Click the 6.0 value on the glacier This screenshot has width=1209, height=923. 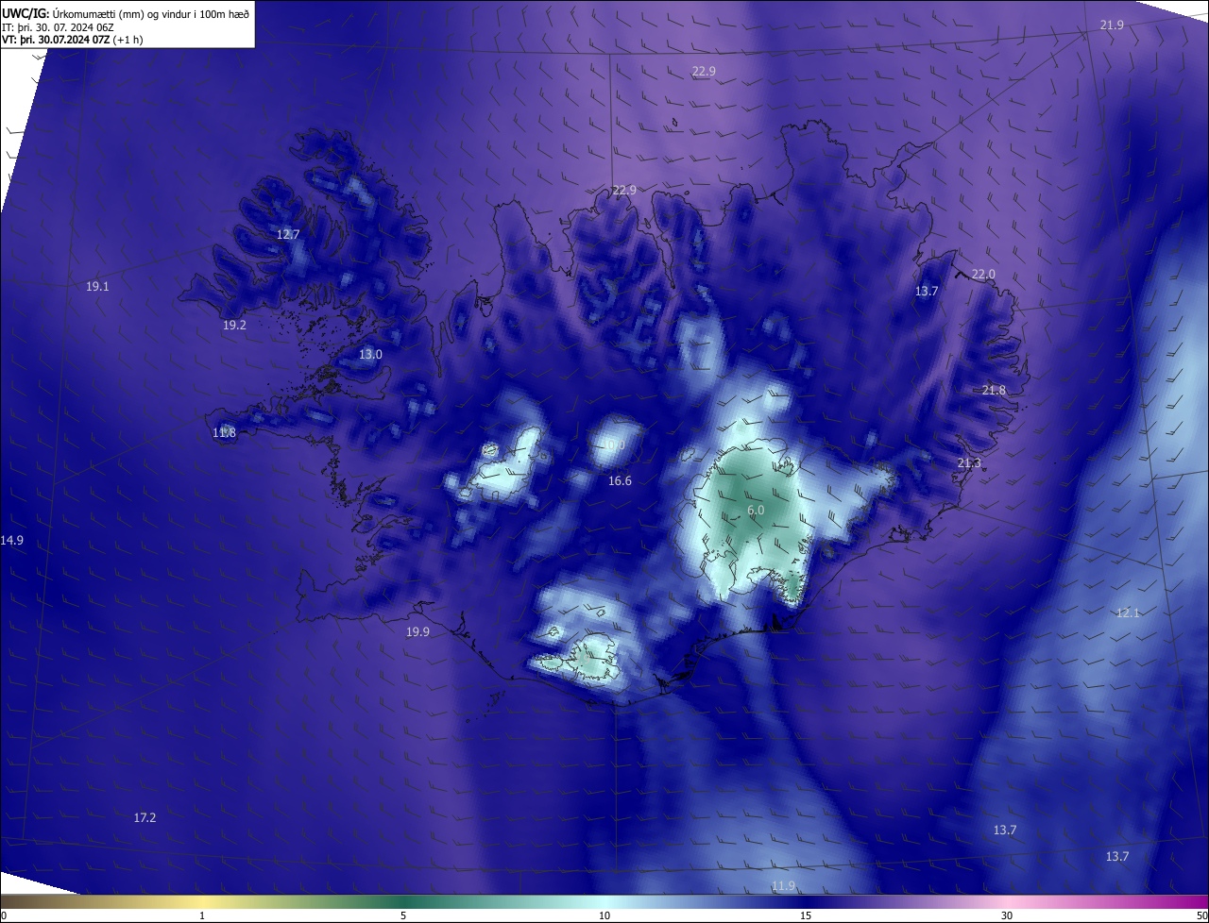[756, 511]
